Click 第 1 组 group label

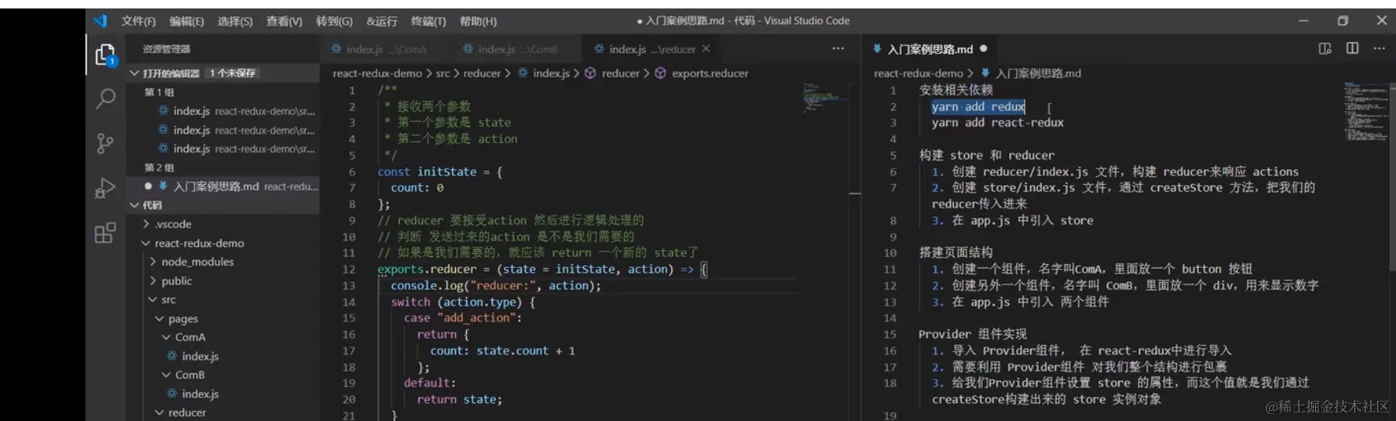pos(159,92)
